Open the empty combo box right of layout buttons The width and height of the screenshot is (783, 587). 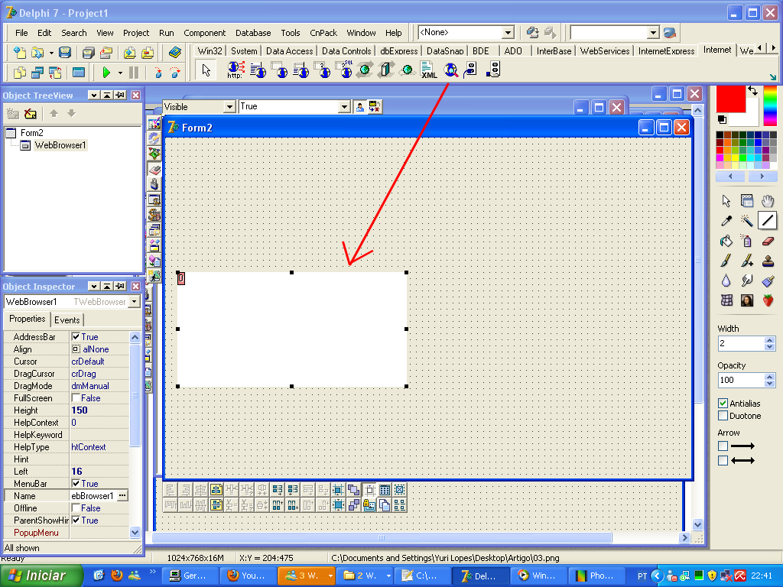[653, 32]
